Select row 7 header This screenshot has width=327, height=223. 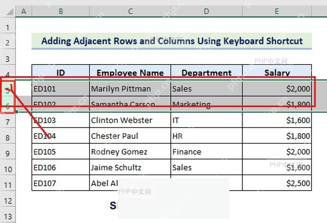coord(7,120)
